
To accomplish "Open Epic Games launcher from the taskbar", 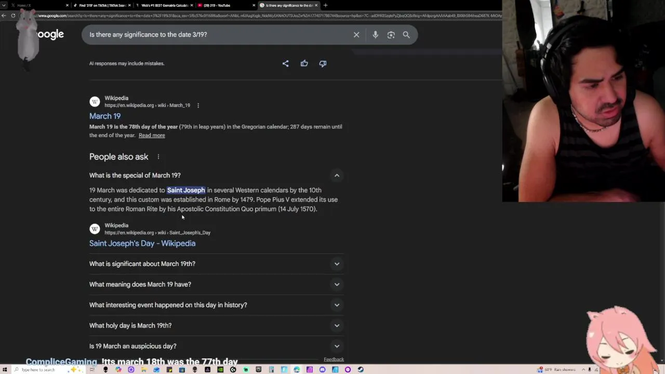I will tap(259, 370).
